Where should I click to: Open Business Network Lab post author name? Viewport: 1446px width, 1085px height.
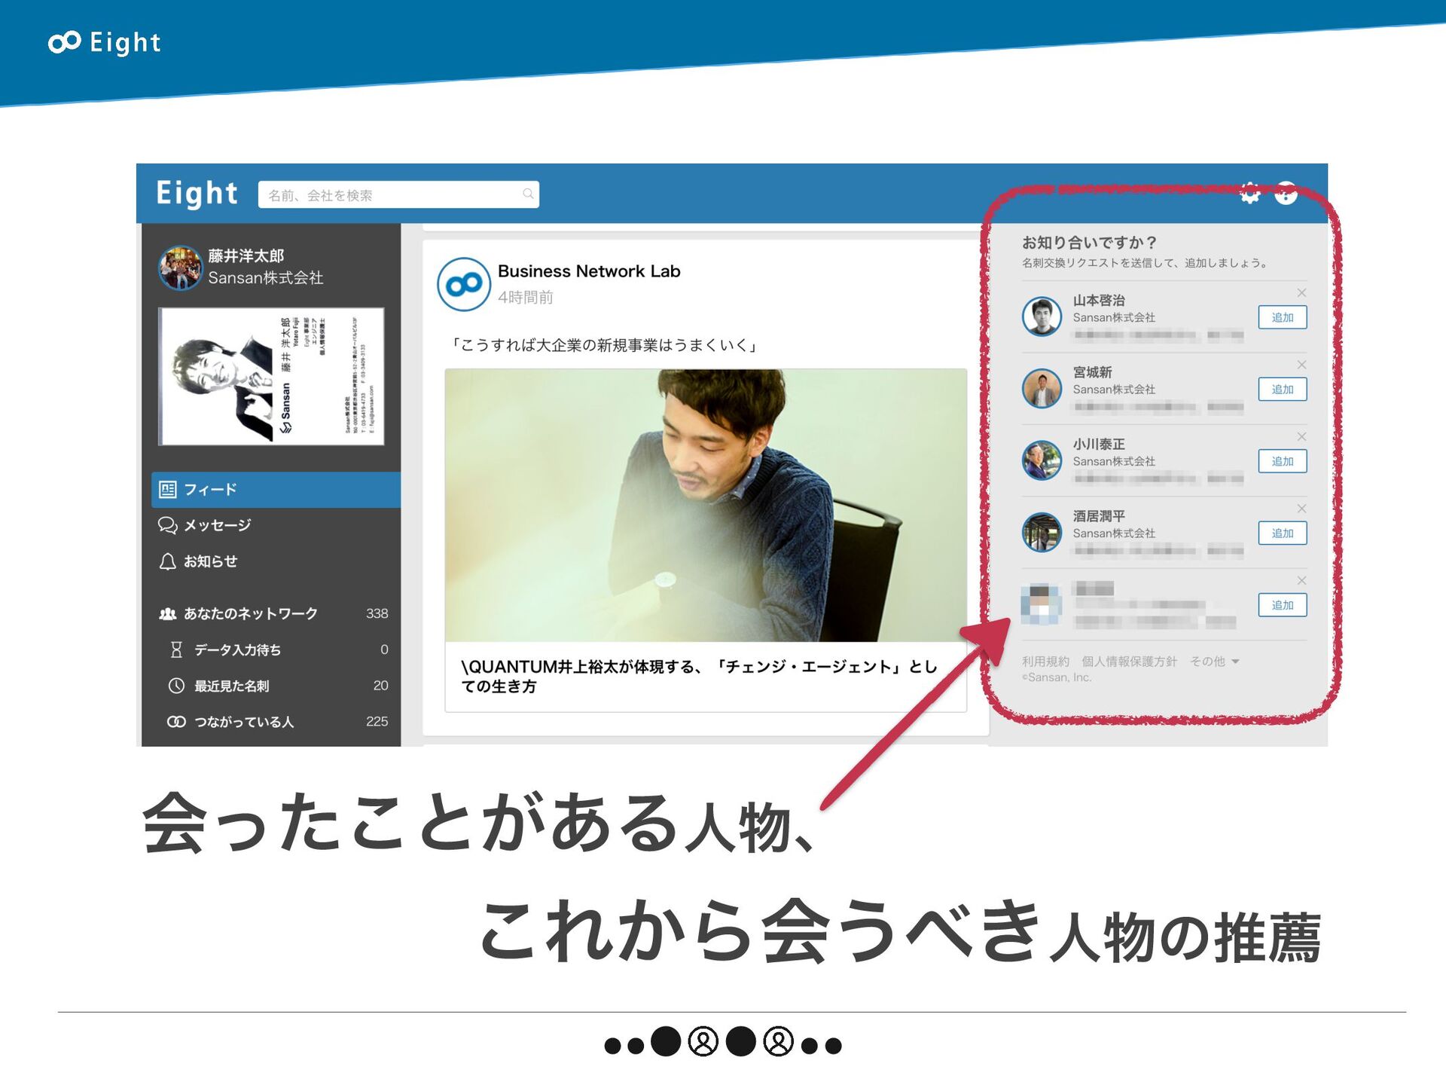pos(589,271)
